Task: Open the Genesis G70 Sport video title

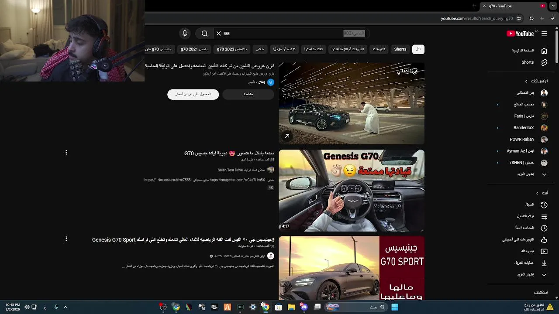Action: [183, 240]
